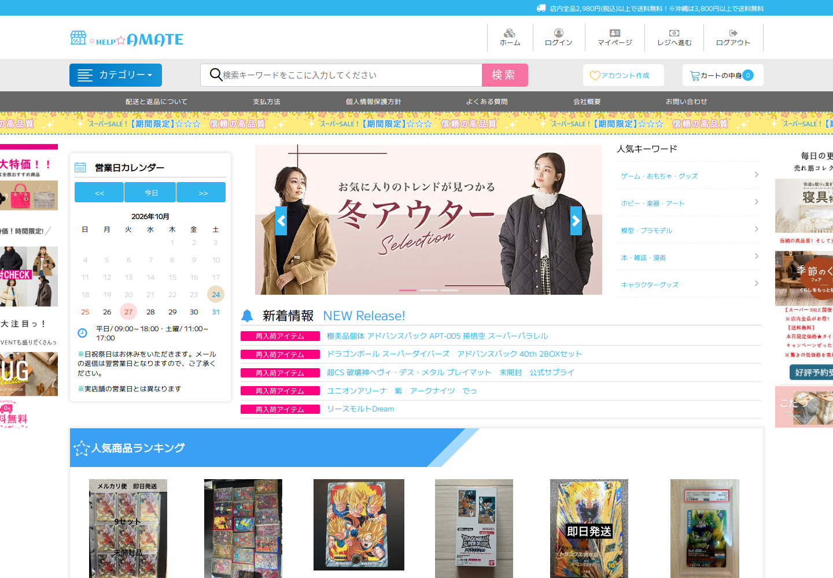Show previous slide with left banner arrow
The width and height of the screenshot is (833, 578).
pyautogui.click(x=281, y=221)
